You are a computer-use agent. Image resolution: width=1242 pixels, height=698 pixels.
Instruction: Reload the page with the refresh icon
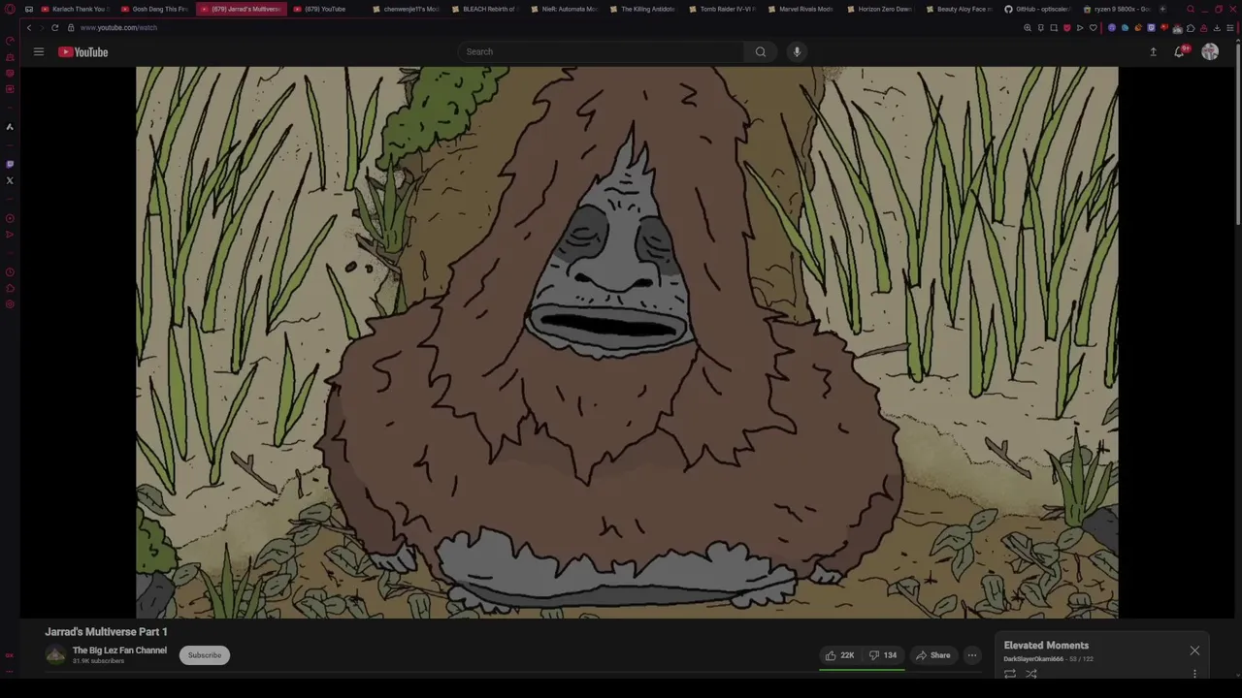click(55, 28)
